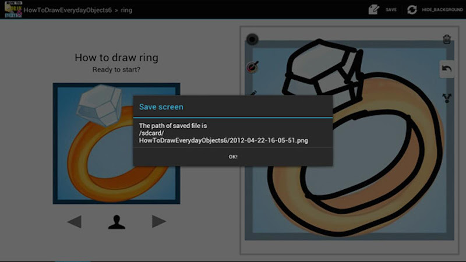Undo the last stroke with the arrow icon
Image resolution: width=466 pixels, height=262 pixels.
(x=447, y=69)
